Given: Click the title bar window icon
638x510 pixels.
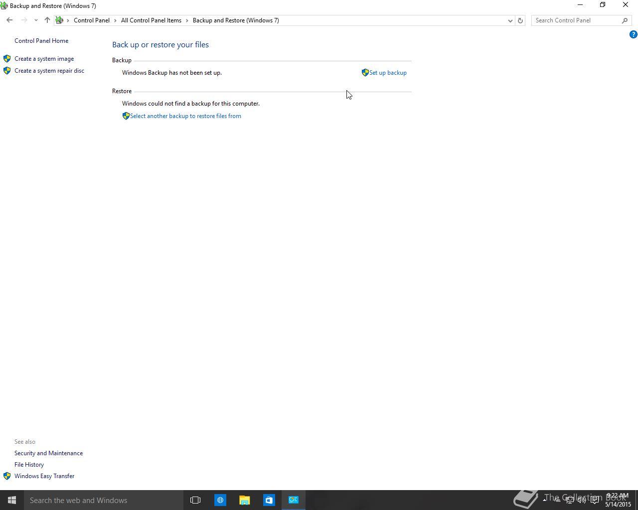Looking at the screenshot, I should (x=4, y=6).
